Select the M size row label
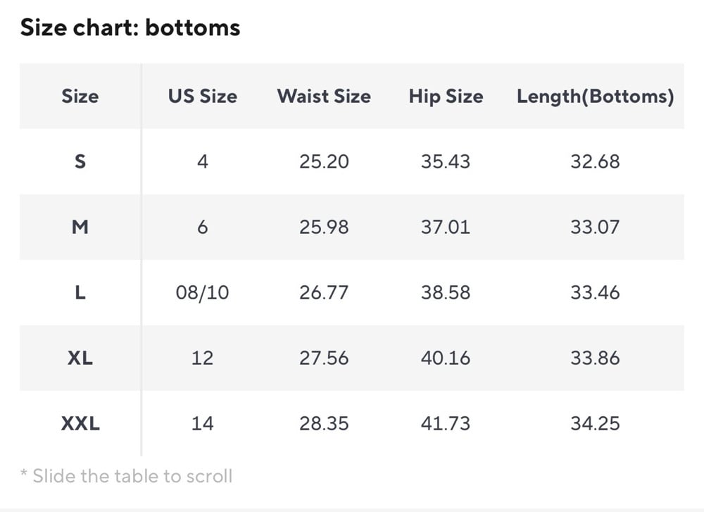 point(80,227)
